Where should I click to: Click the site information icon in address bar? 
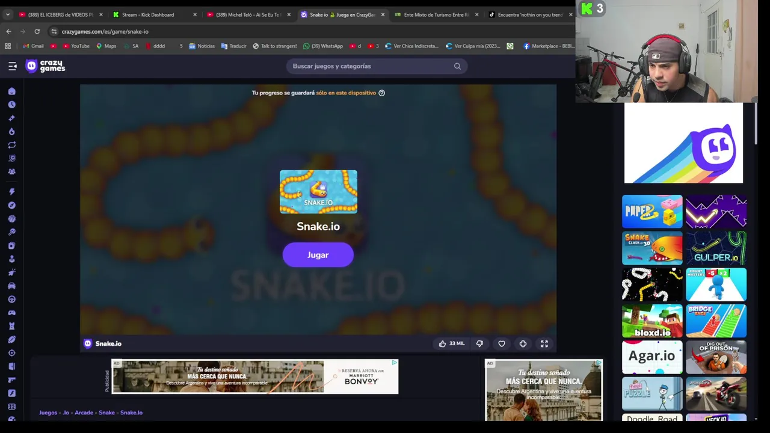point(54,31)
